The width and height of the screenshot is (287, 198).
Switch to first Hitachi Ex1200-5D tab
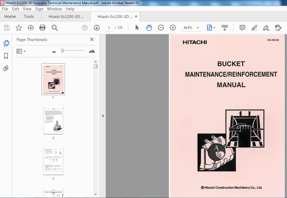(x=66, y=17)
